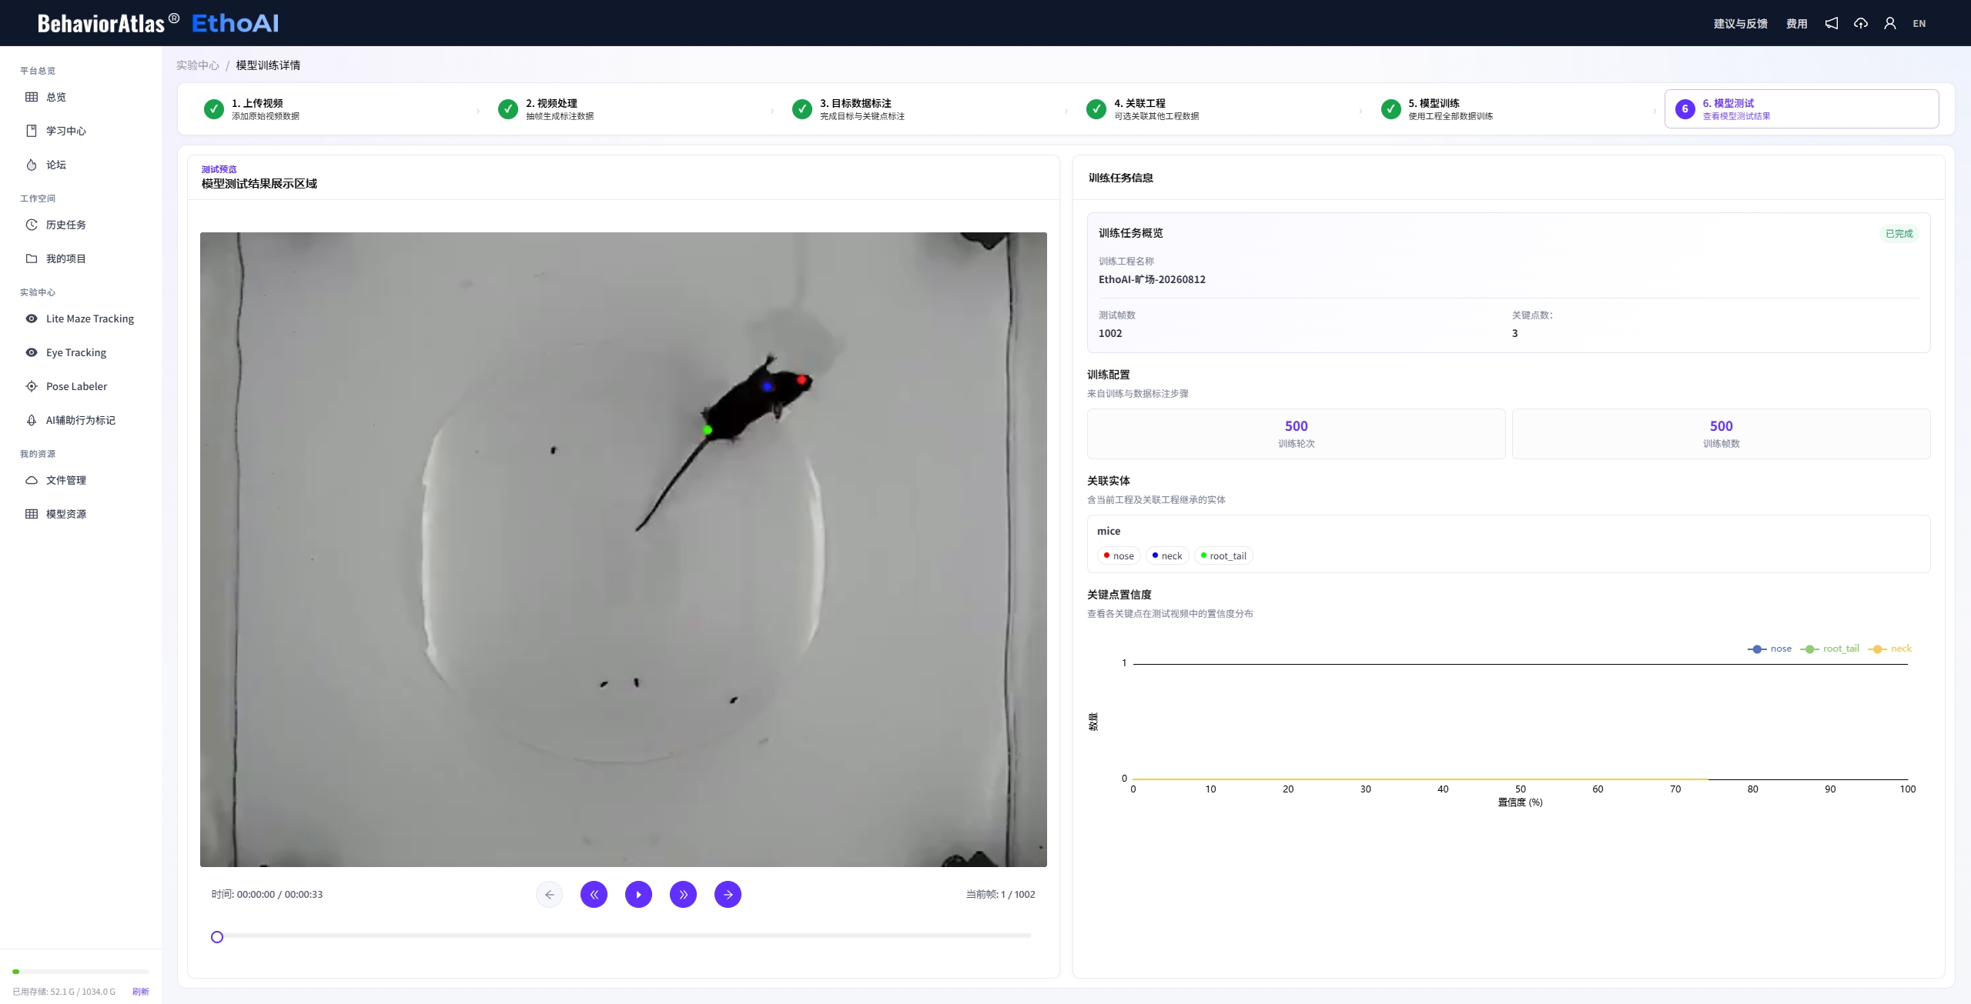Click the neck keypoint tag
Screen dimensions: 1971x1004
click(x=1167, y=556)
